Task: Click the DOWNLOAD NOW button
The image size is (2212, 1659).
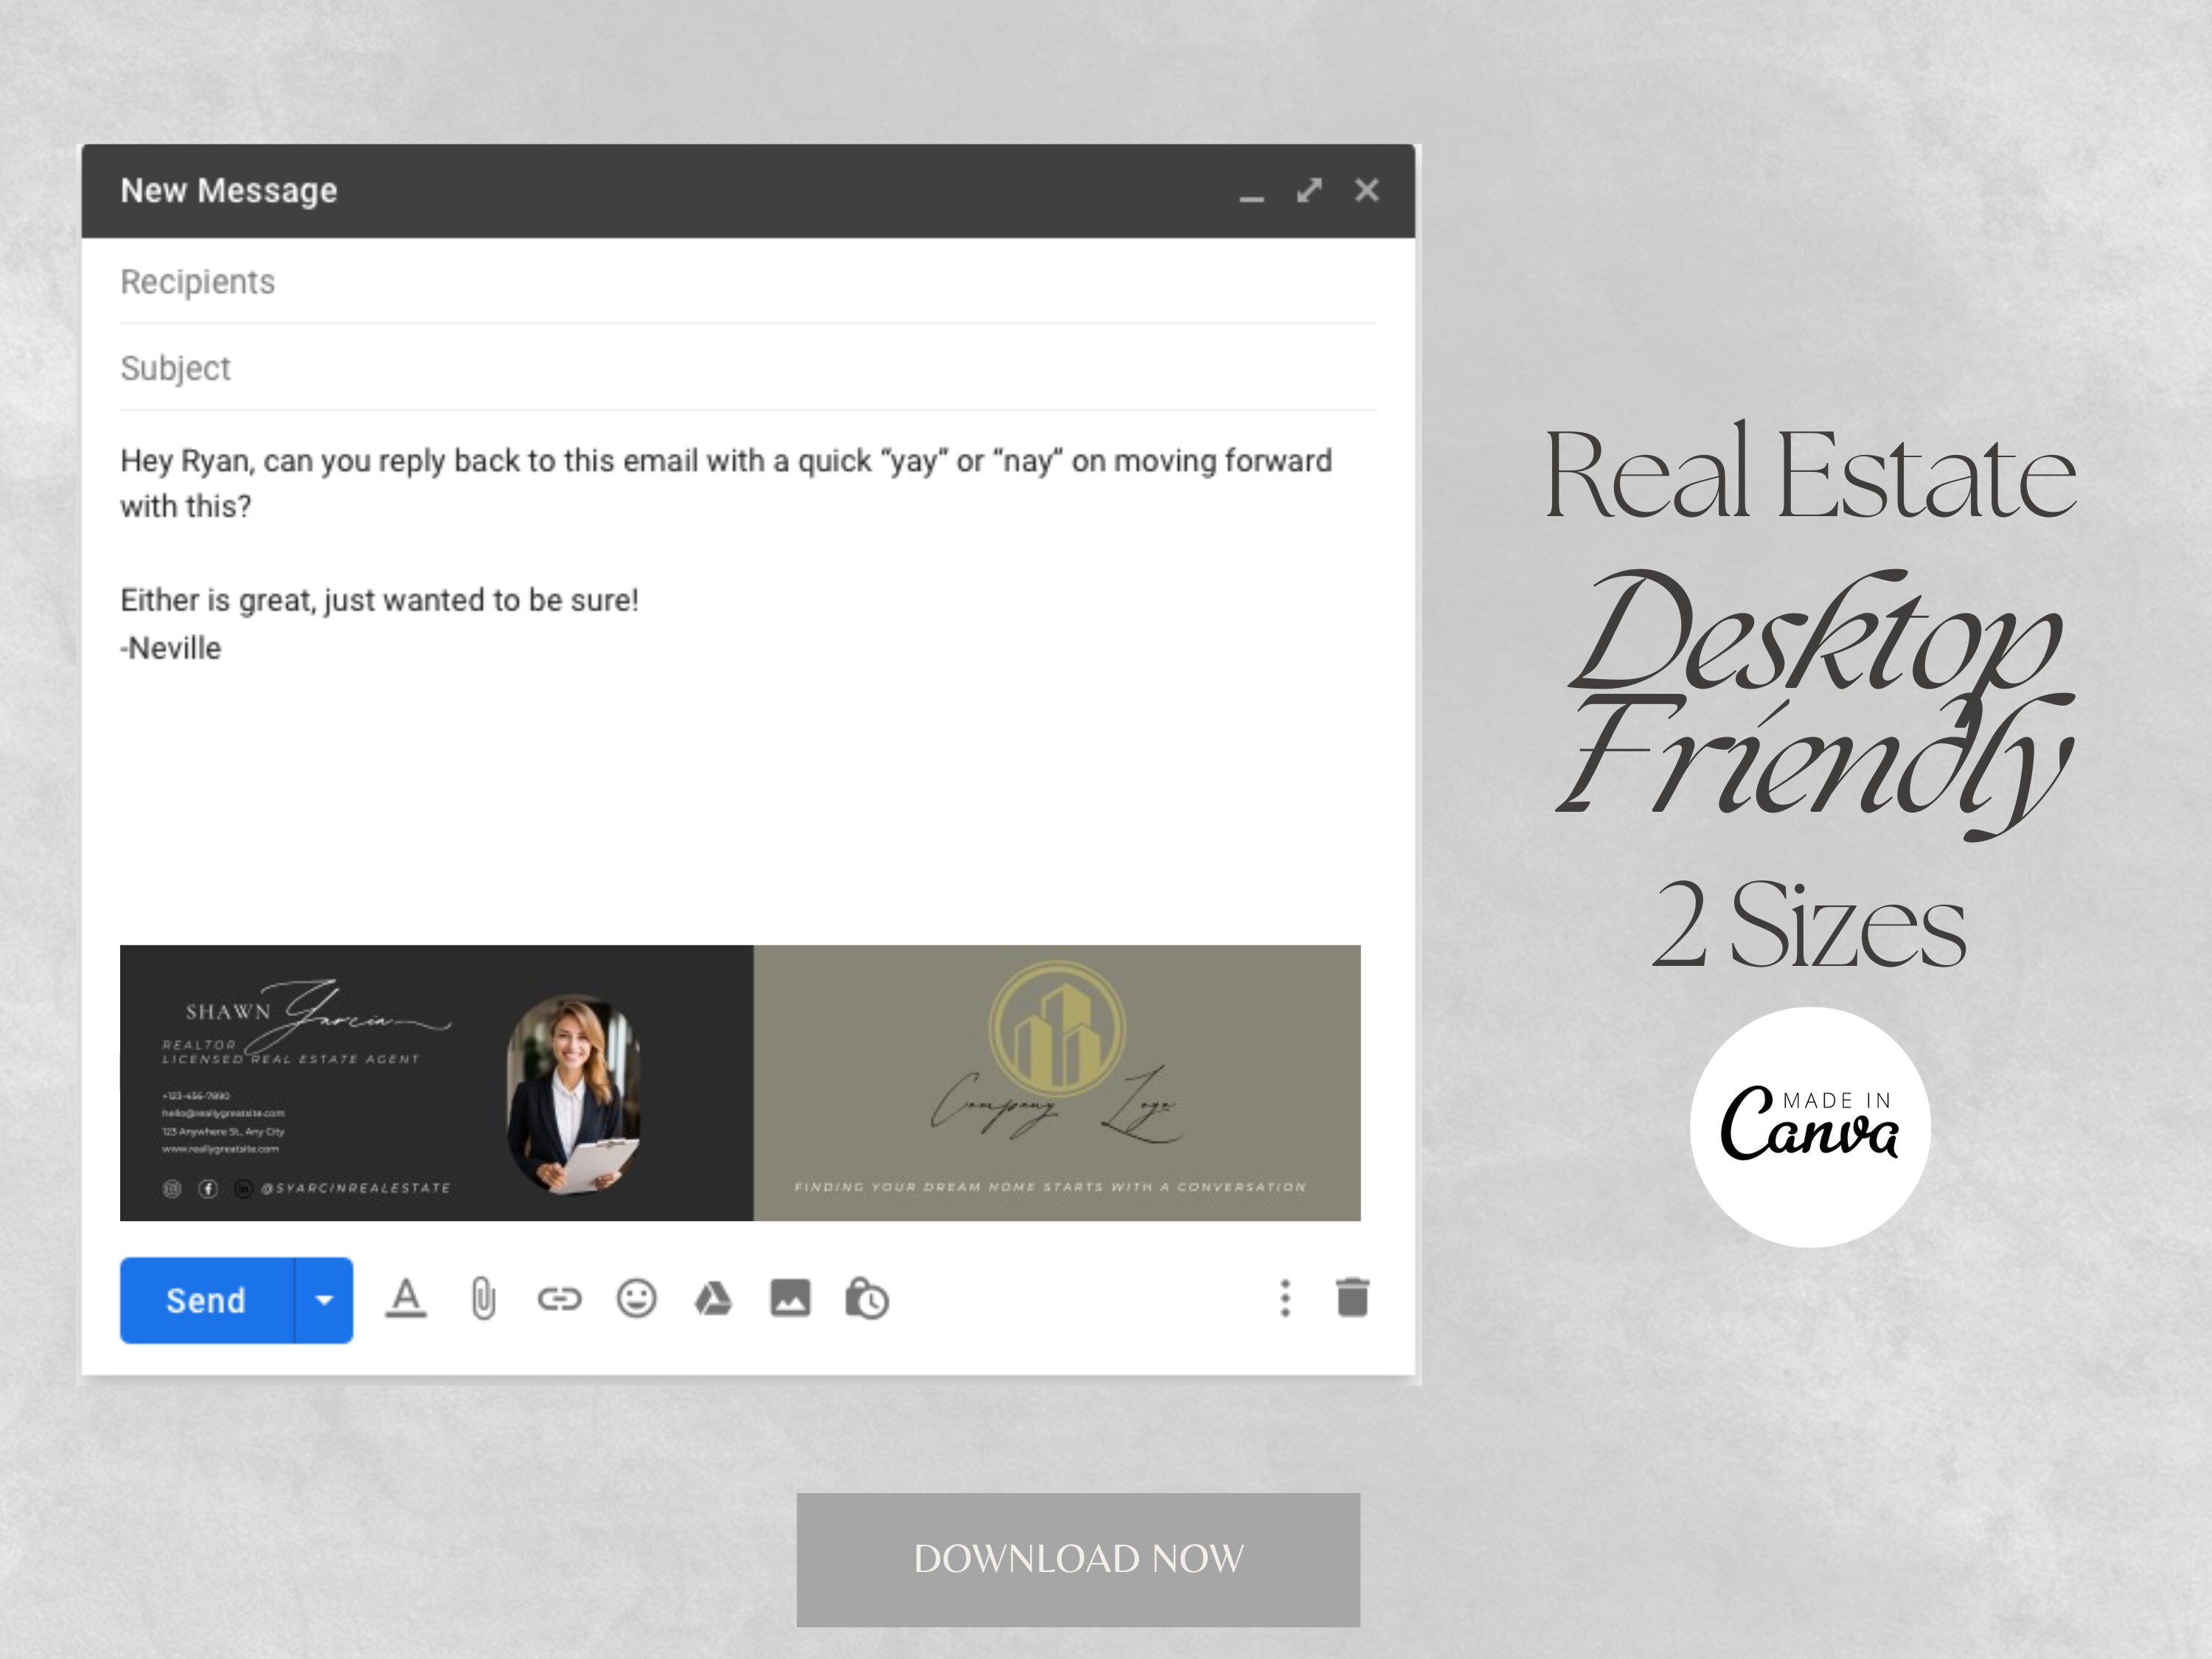Action: pyautogui.click(x=1078, y=1558)
